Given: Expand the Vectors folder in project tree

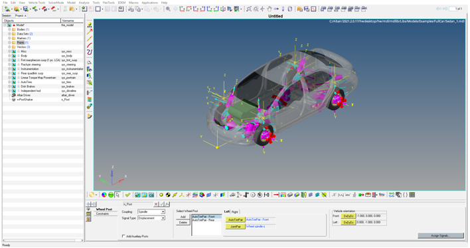Looking at the screenshot, I should click(x=9, y=47).
